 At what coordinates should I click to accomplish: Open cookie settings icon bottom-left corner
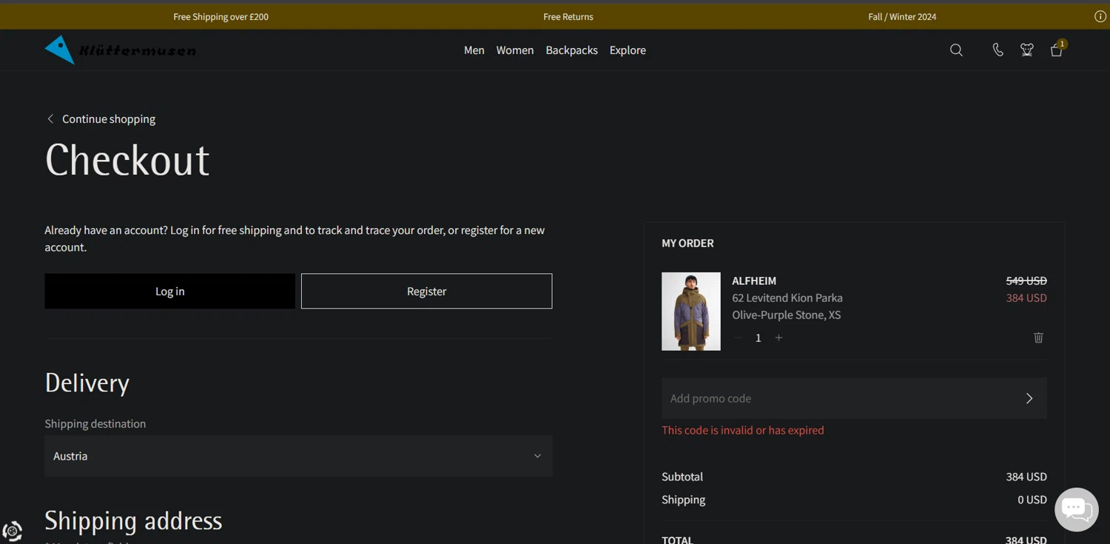pos(12,531)
